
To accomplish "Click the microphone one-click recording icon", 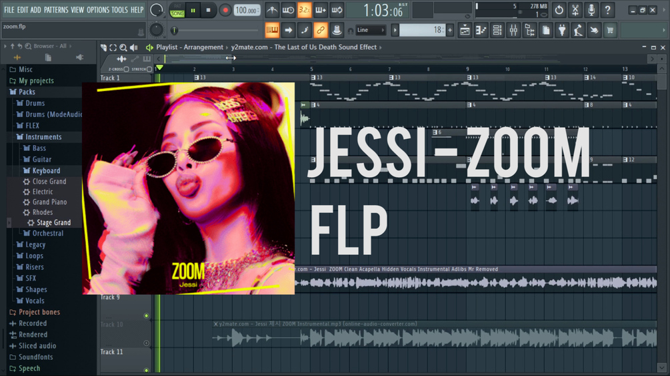I will click(591, 10).
